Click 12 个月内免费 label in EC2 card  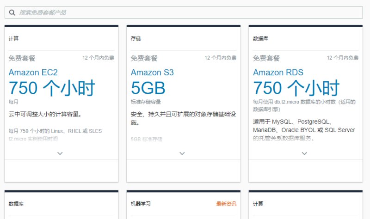tap(98, 58)
